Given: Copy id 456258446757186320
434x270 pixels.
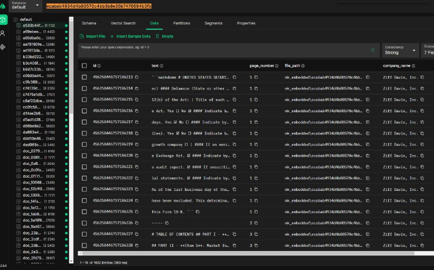Looking at the screenshot, I should pyautogui.click(x=137, y=156).
